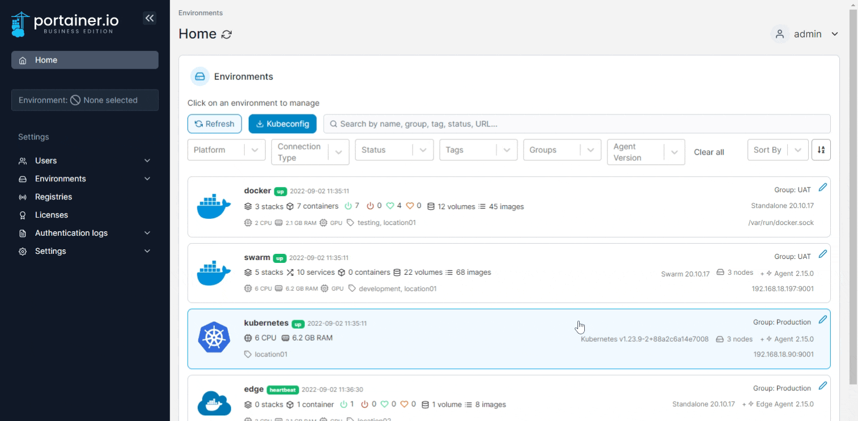Click 'testing, location01' tags text
The image size is (858, 421).
(386, 223)
